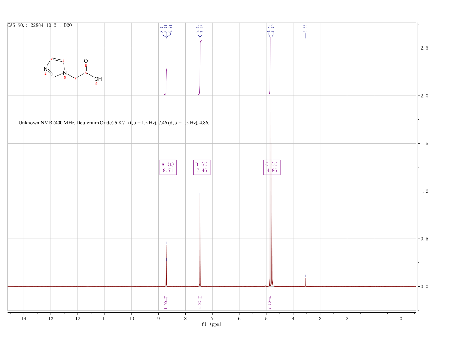453x350 pixels.
Task: Select the carbonyl O atom in structure
Action: 86,61
